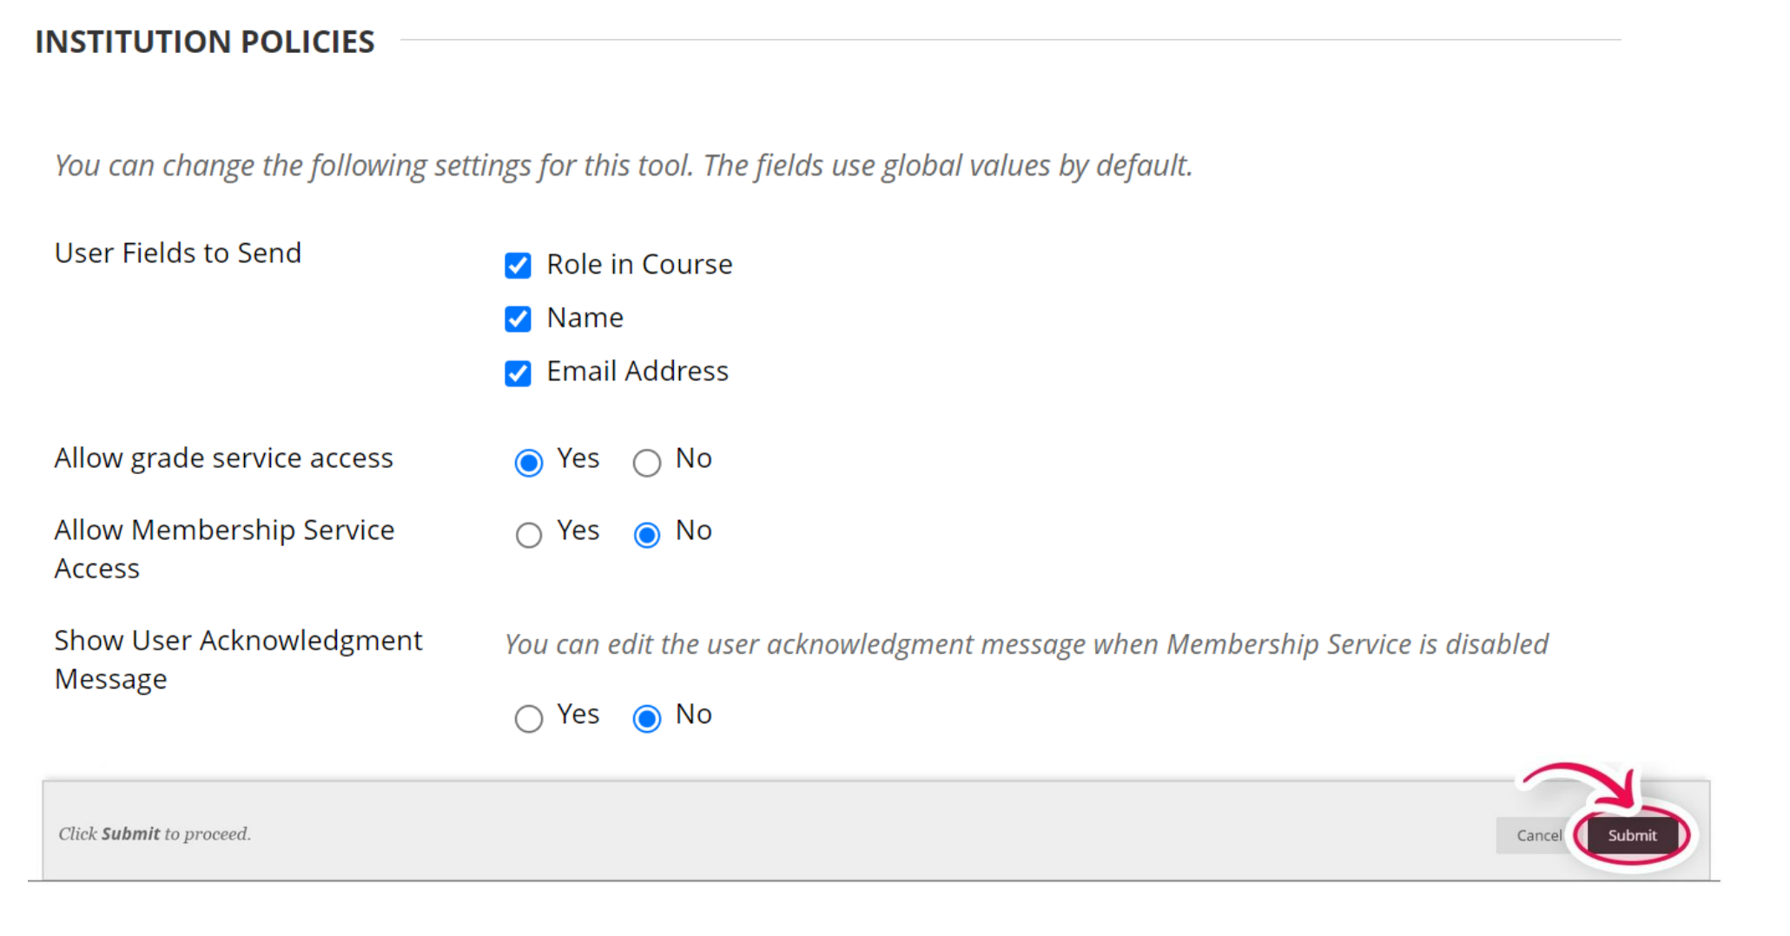Click the 'Role in Course' label text
Viewport: 1790px width, 936px height.
click(x=639, y=264)
